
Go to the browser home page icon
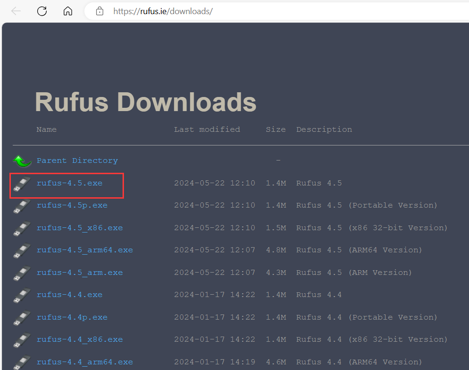click(x=68, y=11)
